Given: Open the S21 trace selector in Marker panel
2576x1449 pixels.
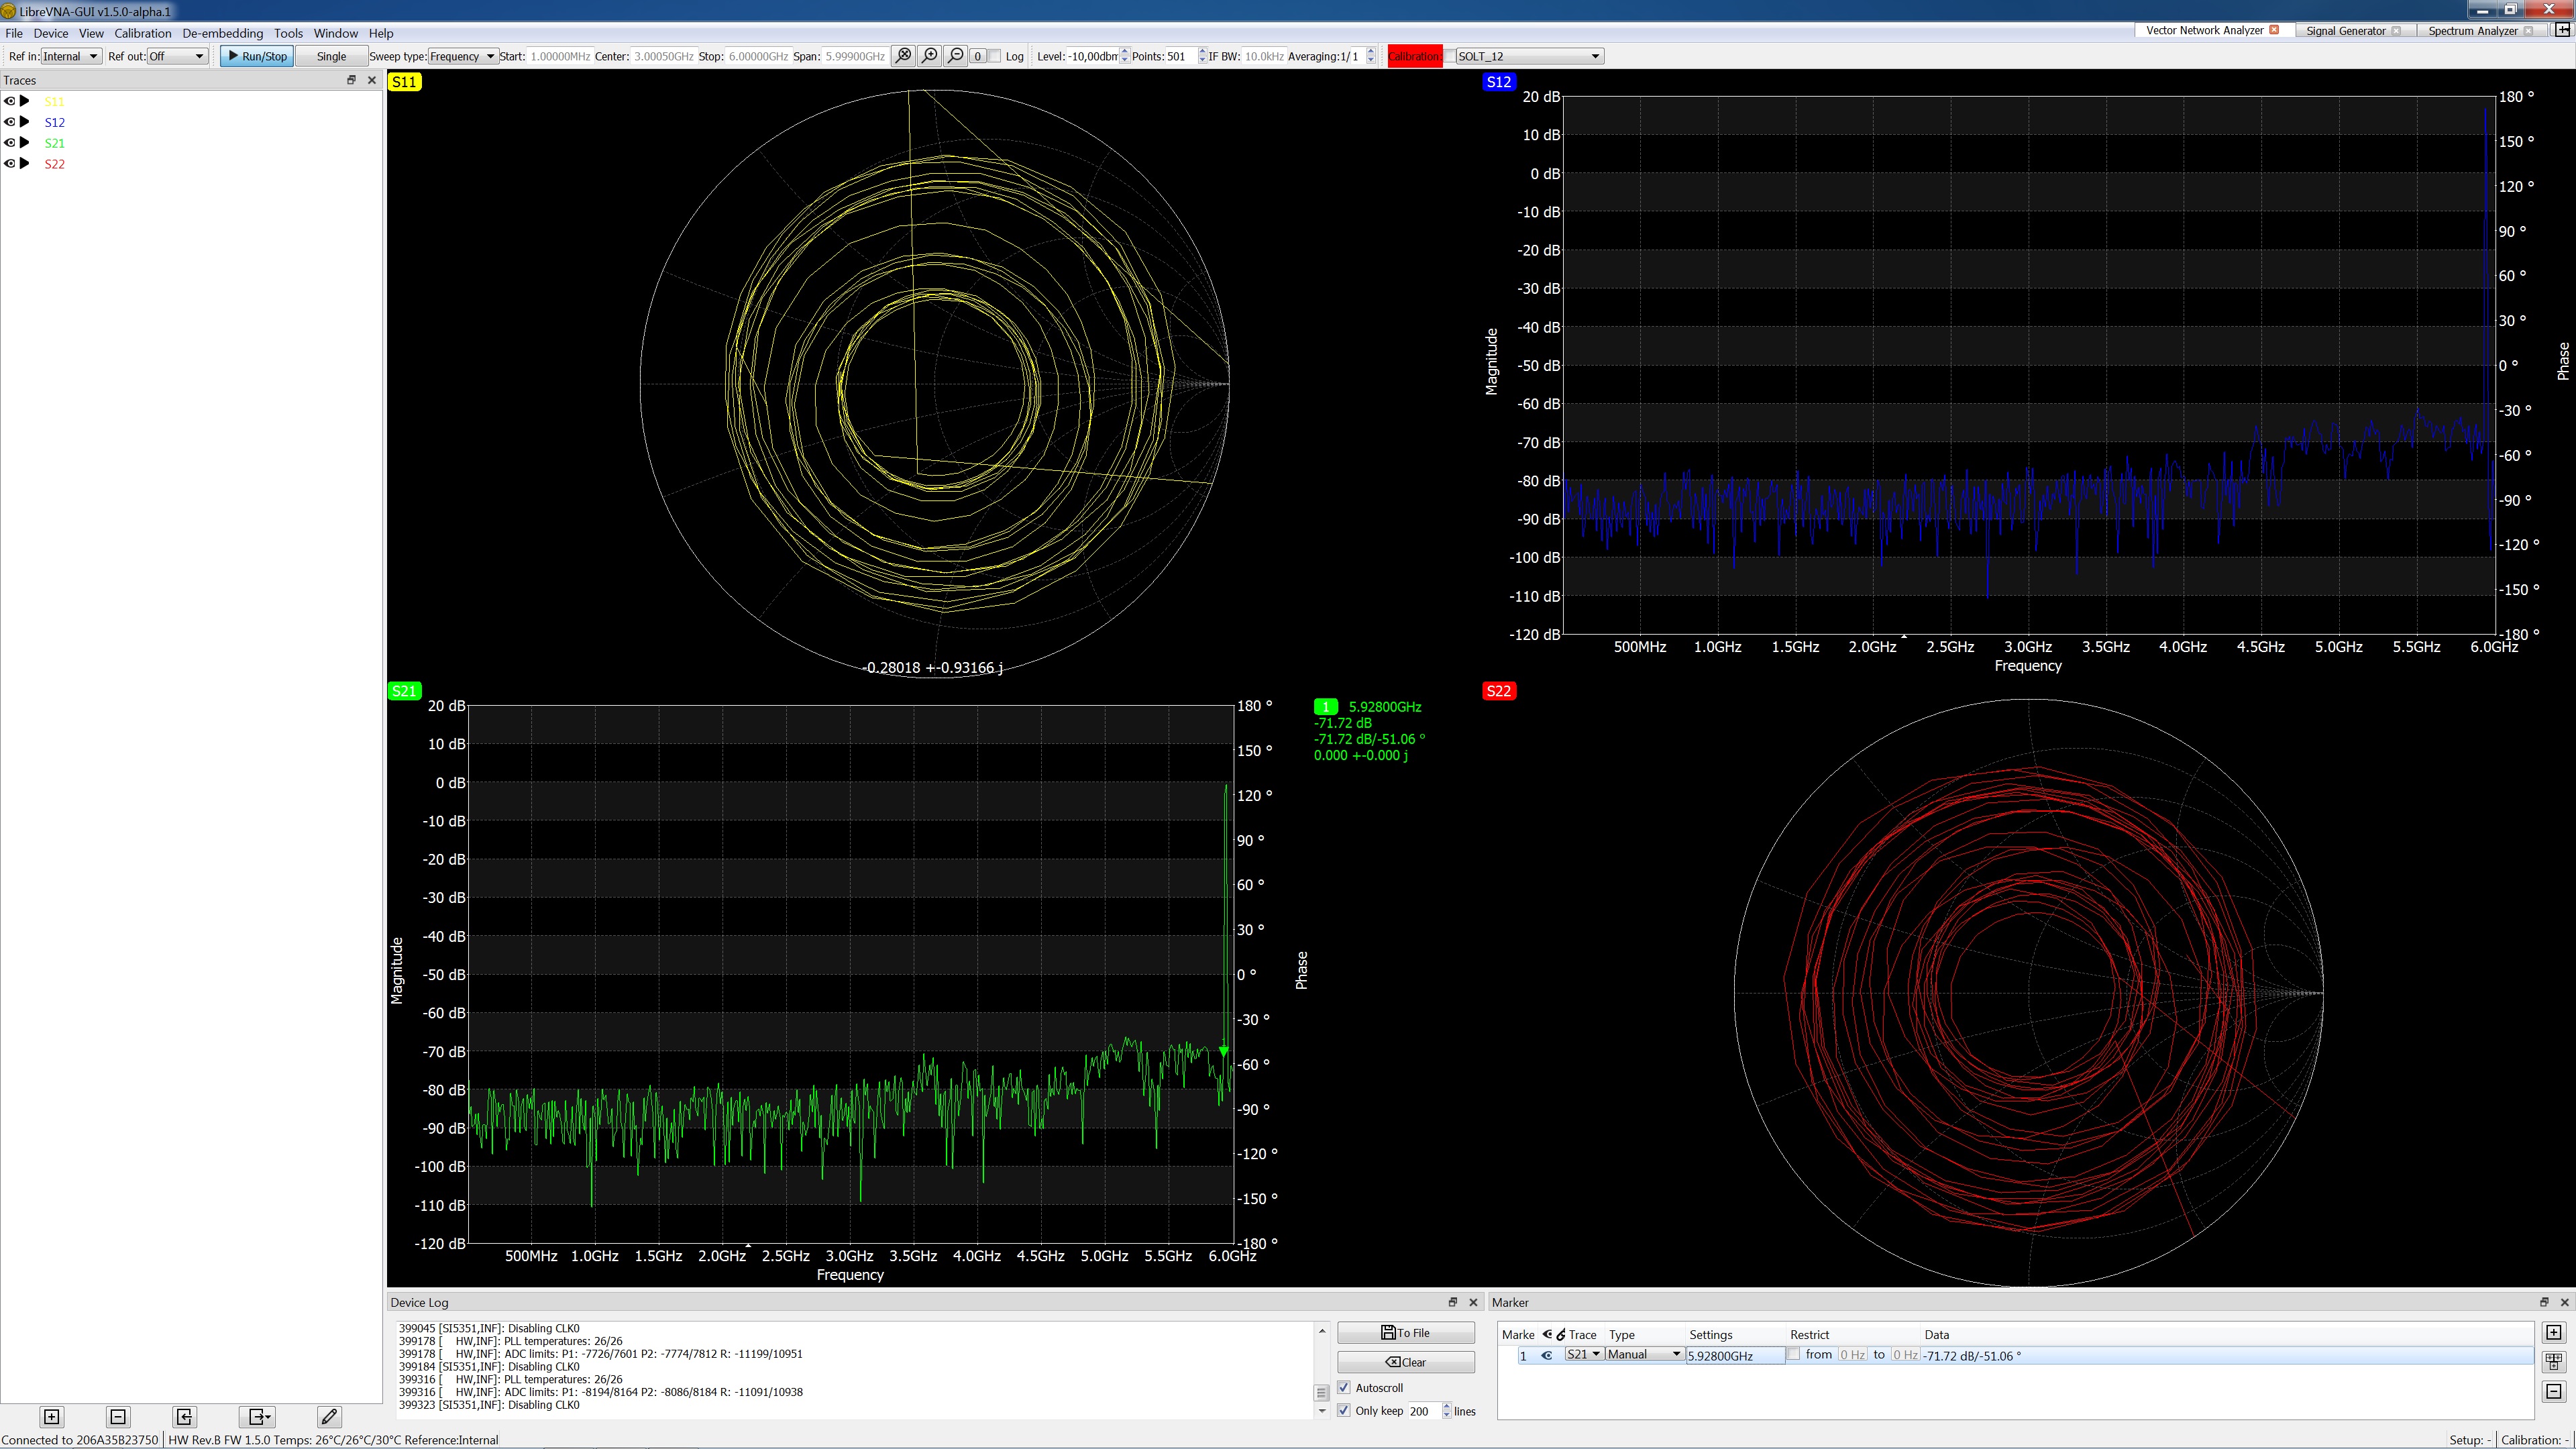Looking at the screenshot, I should [1584, 1355].
